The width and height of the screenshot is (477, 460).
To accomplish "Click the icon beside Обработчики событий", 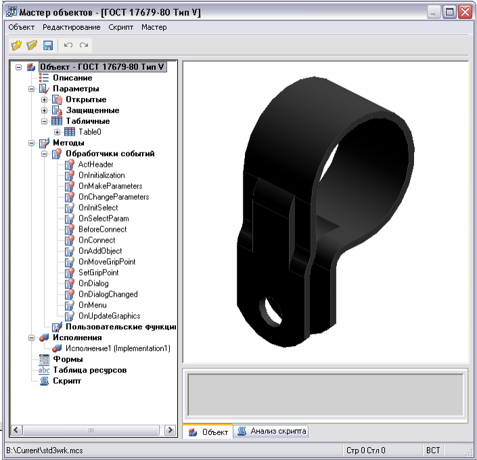I will (57, 154).
